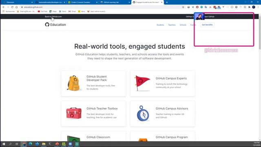The width and height of the screenshot is (261, 147).
Task: Launch Firefox from the taskbar
Action: [37, 144]
